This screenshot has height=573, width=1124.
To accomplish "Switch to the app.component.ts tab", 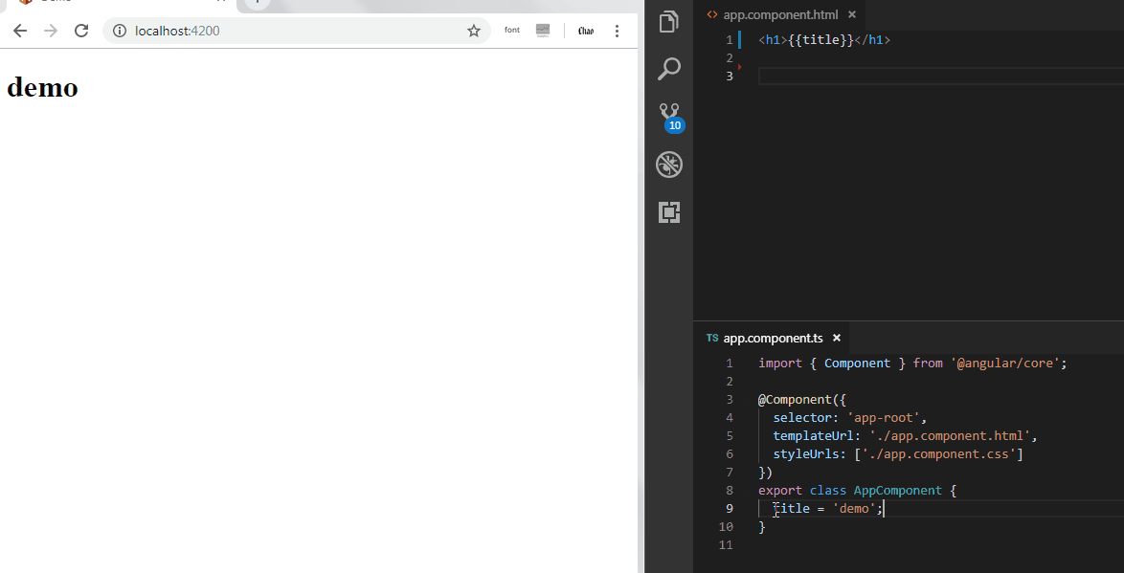I will [772, 338].
